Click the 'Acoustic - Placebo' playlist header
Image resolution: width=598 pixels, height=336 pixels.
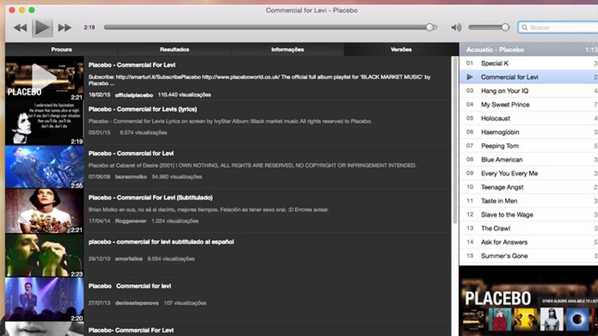(x=529, y=50)
